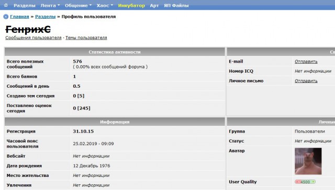Open the Арт section
Viewport: 335px width, 190px height.
154,6
